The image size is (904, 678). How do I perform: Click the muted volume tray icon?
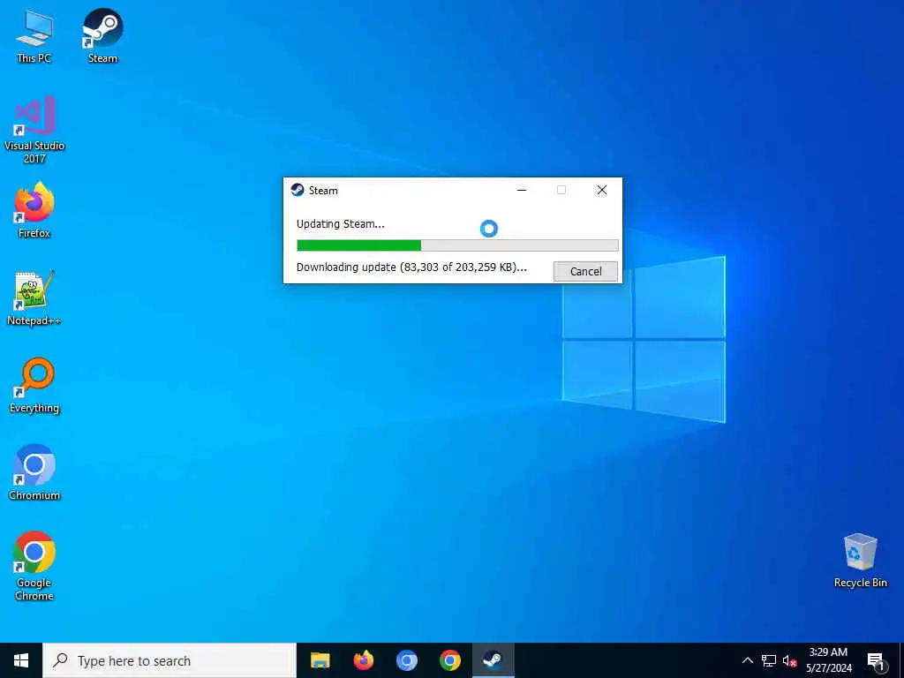(x=789, y=660)
